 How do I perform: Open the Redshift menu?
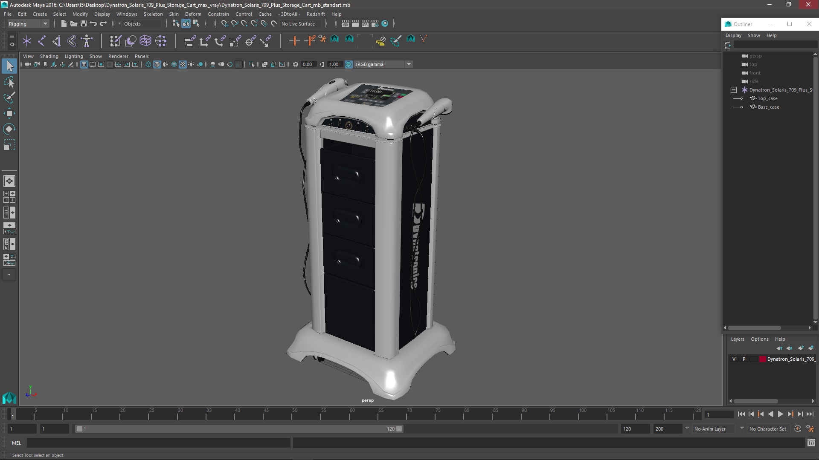(316, 14)
